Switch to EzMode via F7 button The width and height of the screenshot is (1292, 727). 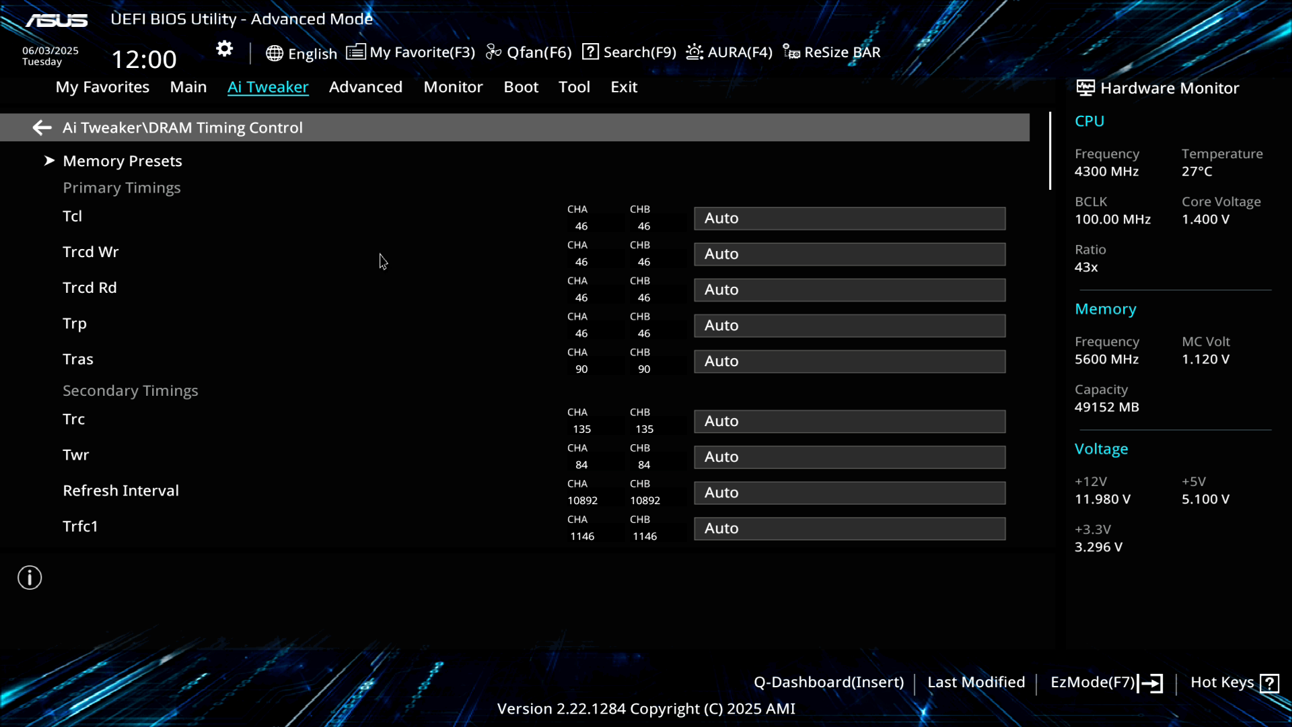point(1106,683)
